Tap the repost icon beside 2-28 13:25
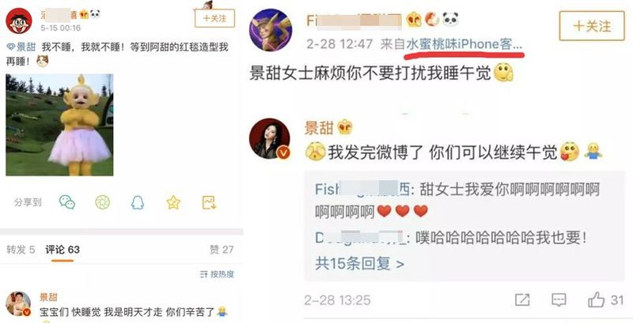The image size is (633, 323). point(522,299)
